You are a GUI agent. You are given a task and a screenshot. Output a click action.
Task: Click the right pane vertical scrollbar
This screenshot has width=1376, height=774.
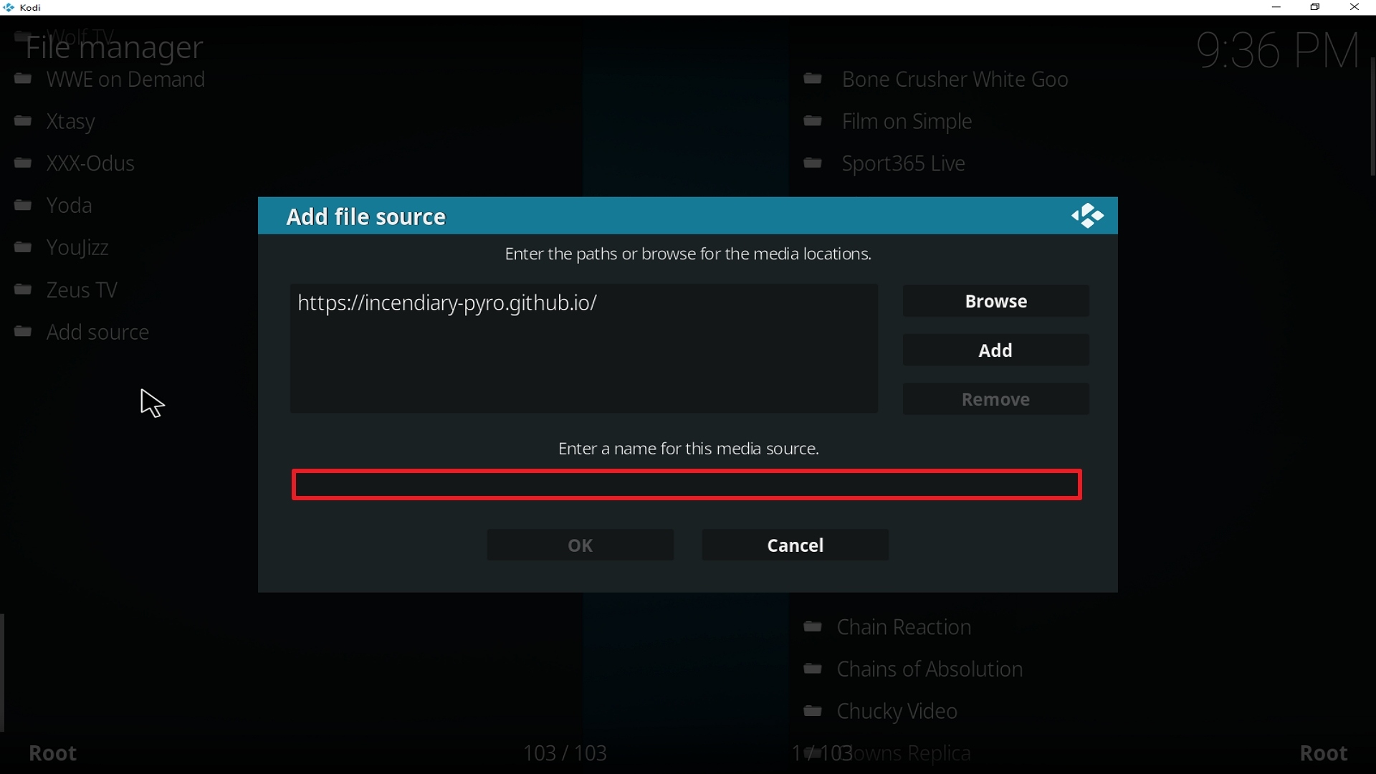tap(1372, 117)
